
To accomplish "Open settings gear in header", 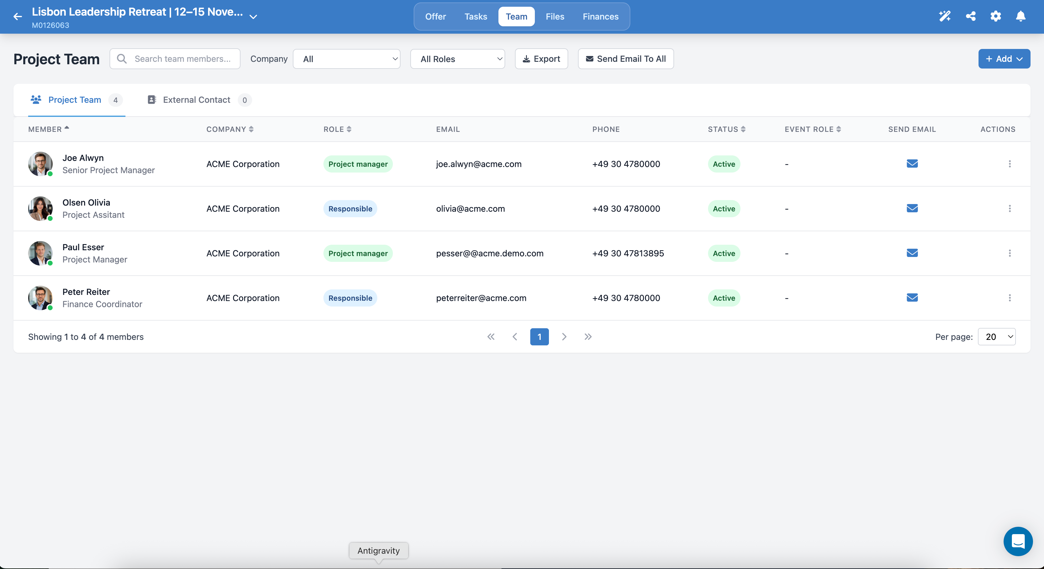I will pos(996,16).
